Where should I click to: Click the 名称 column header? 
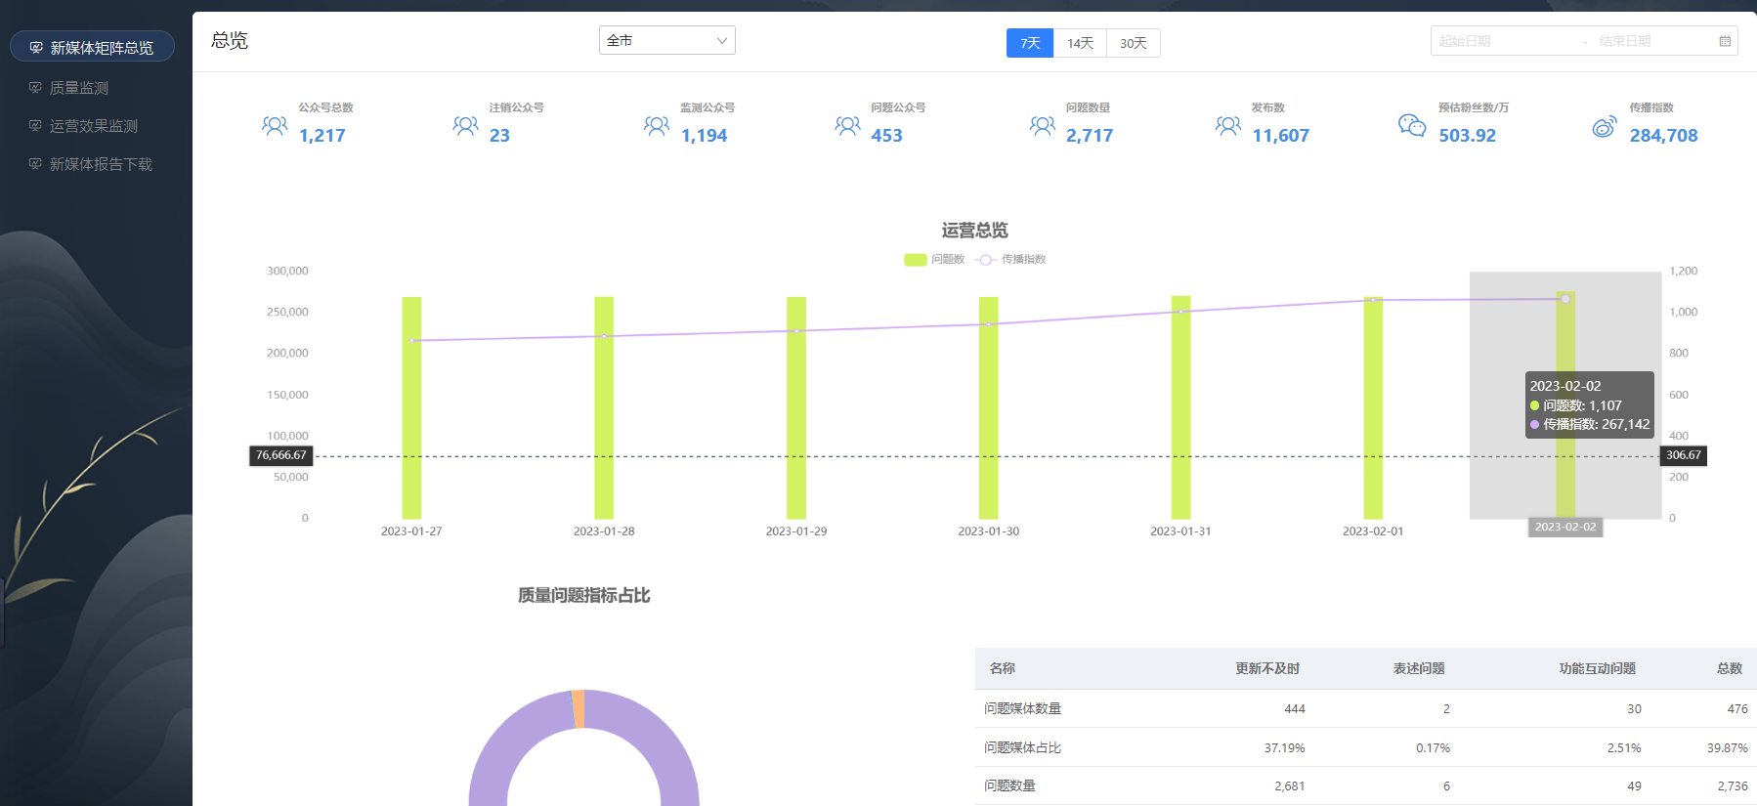(1002, 668)
